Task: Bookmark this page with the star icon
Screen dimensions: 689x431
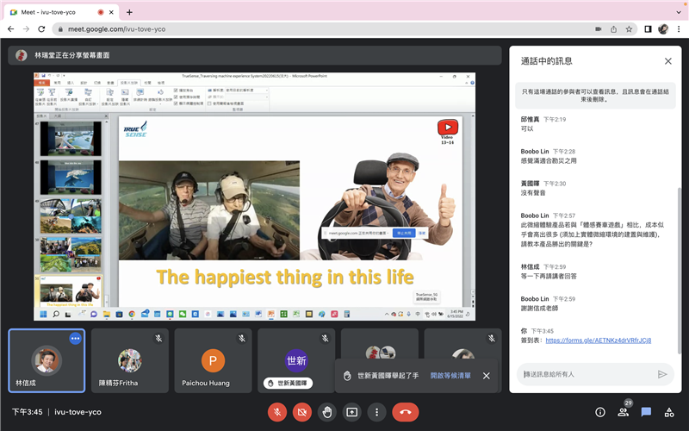Action: coord(630,28)
